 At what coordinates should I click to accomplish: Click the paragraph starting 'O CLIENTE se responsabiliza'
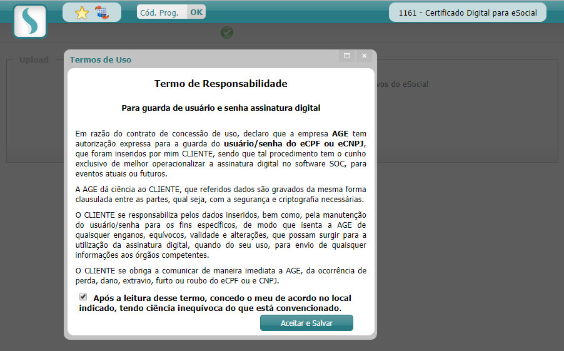pyautogui.click(x=221, y=235)
